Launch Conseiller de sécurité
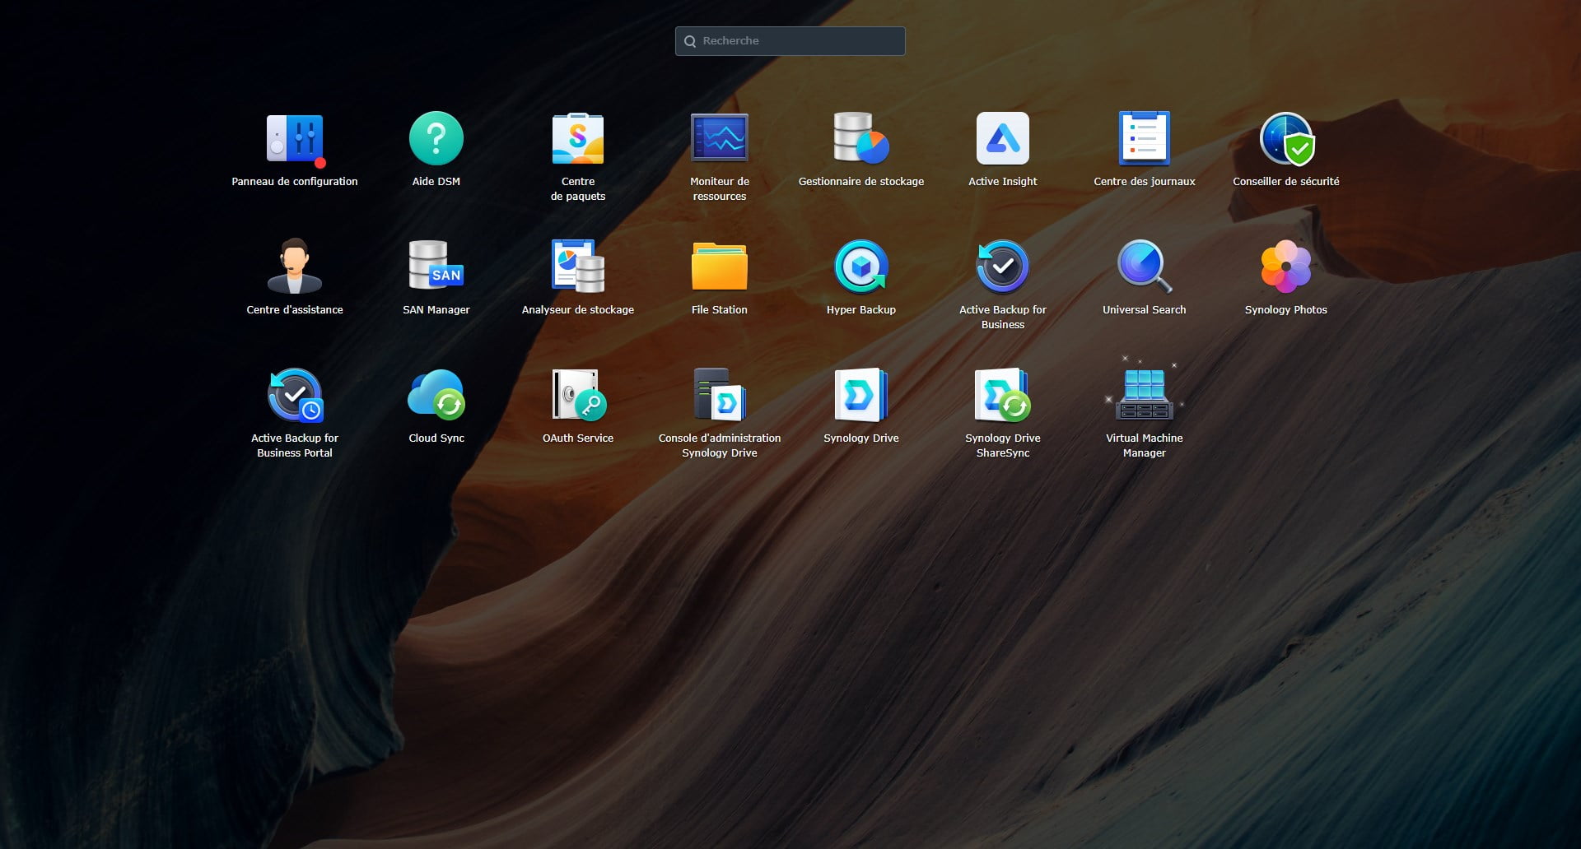This screenshot has height=849, width=1581. coord(1286,138)
